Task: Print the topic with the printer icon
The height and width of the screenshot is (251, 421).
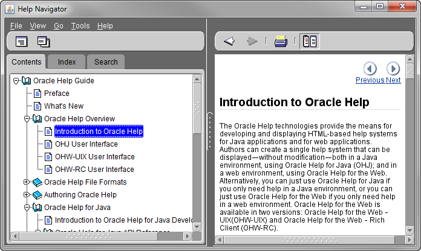Action: click(x=281, y=41)
